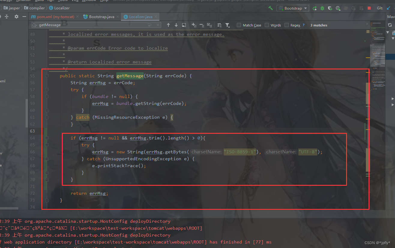Image resolution: width=395 pixels, height=248 pixels.
Task: Open the Bootstrap run configuration dropdown
Action: tap(293, 8)
